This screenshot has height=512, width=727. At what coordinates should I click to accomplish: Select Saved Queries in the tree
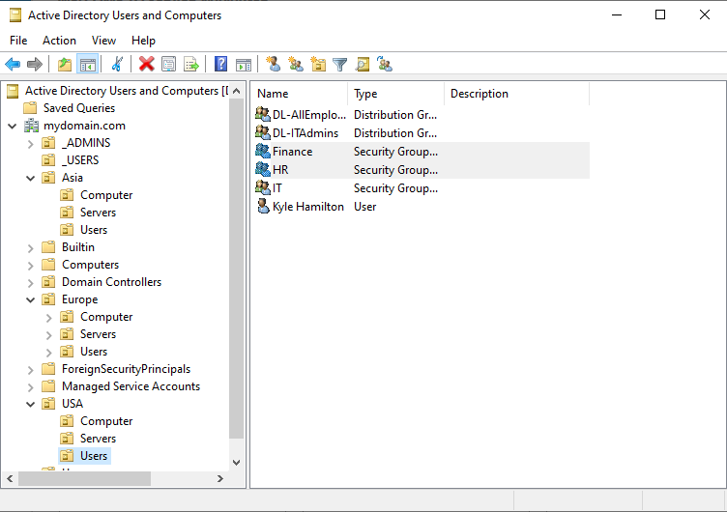79,108
